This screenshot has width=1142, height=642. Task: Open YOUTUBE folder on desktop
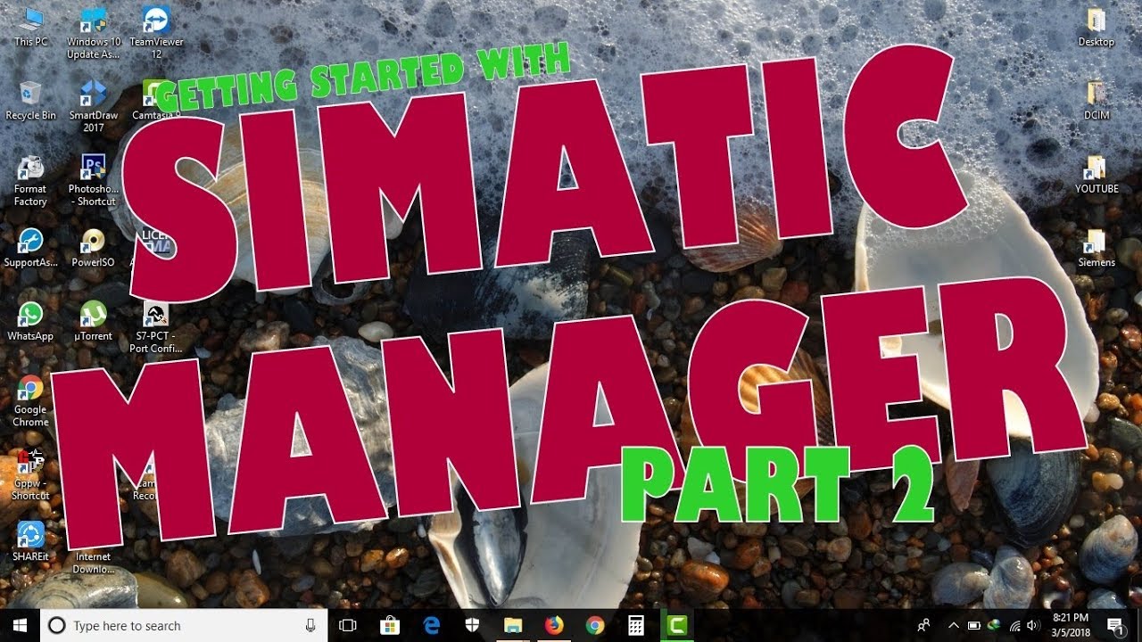(x=1096, y=174)
